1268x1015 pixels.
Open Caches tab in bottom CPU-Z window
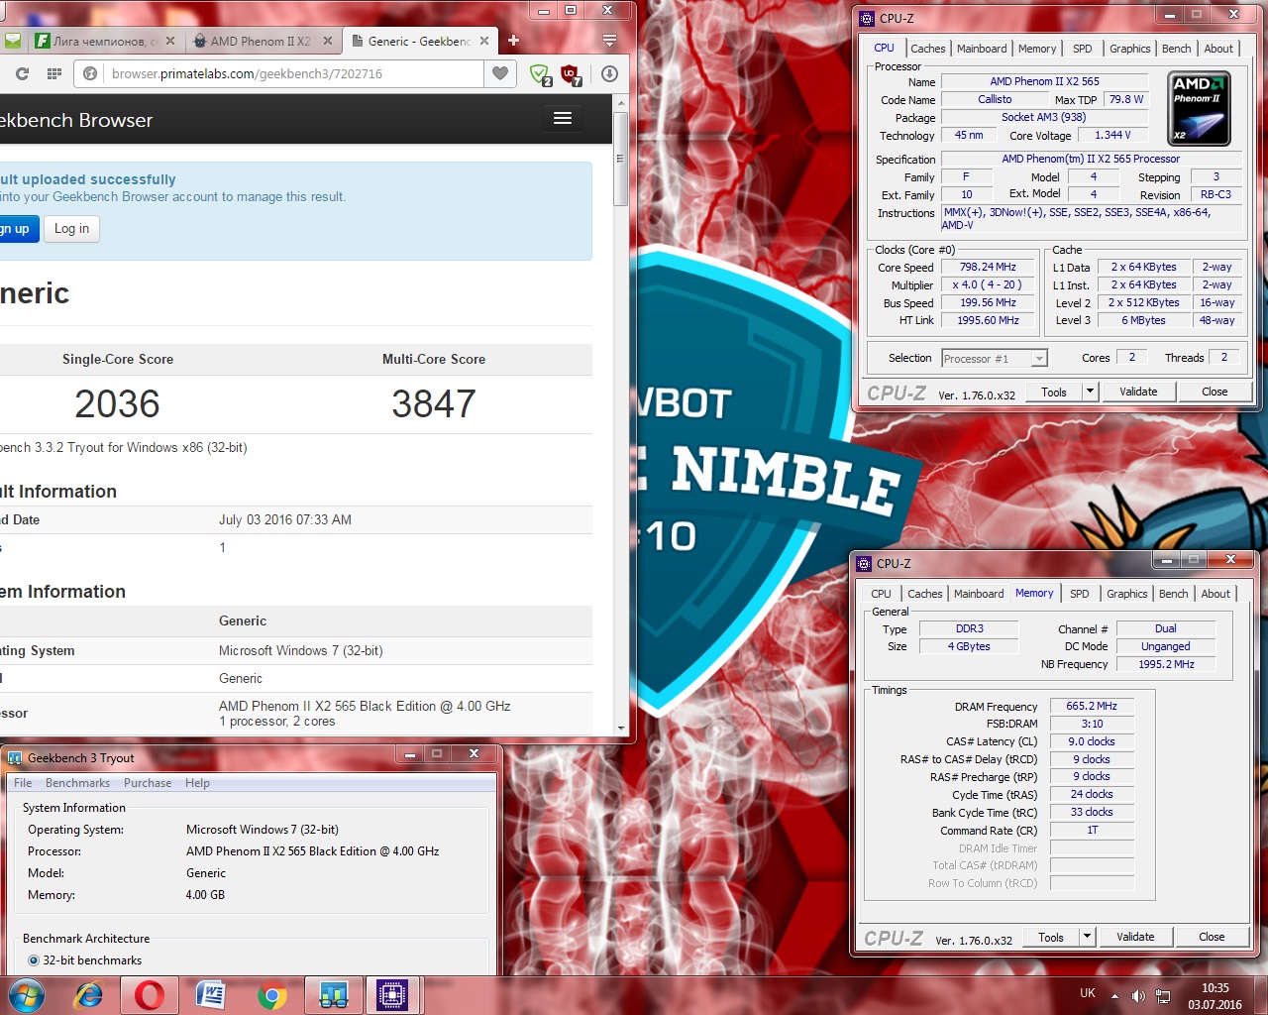point(925,594)
